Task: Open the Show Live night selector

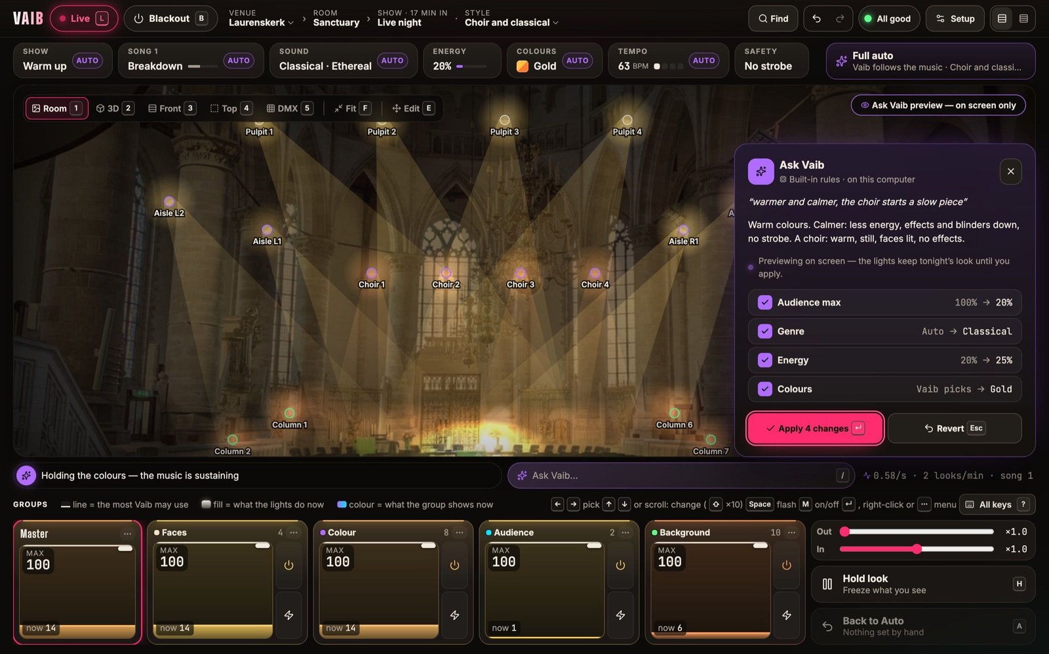Action: click(x=412, y=18)
